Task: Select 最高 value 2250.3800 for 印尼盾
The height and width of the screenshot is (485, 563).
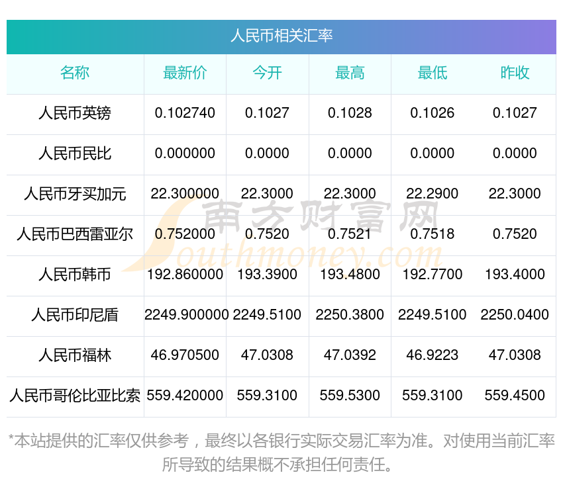Action: pyautogui.click(x=350, y=315)
